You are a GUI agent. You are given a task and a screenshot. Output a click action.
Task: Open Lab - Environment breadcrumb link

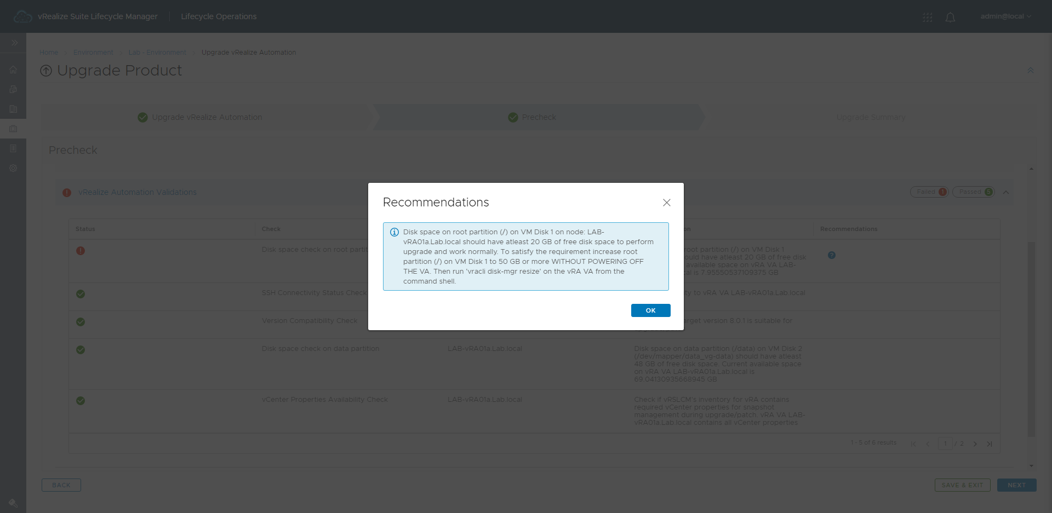[x=157, y=53]
